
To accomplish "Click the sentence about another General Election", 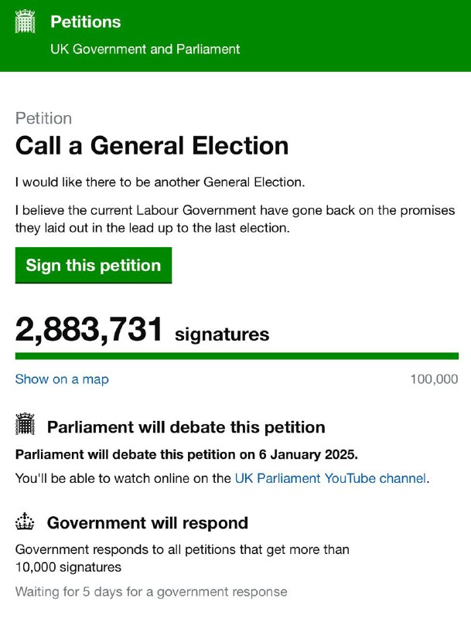I will (160, 182).
